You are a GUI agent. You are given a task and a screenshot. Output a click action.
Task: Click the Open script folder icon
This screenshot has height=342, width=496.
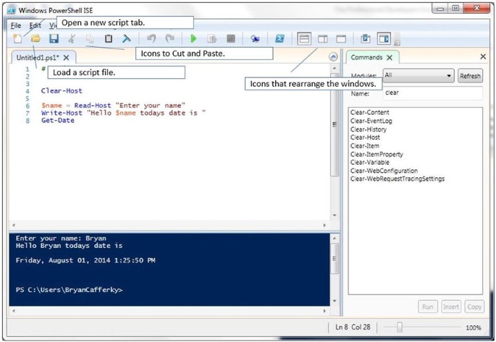(x=35, y=39)
